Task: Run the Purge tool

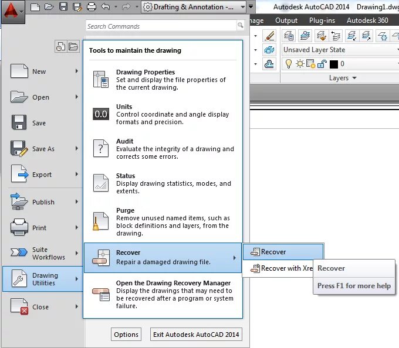Action: coord(163,221)
